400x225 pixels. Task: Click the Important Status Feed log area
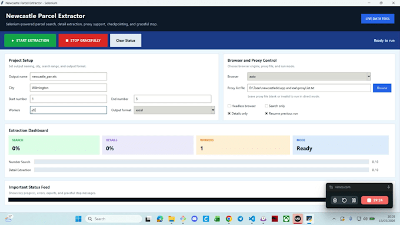pos(167,200)
